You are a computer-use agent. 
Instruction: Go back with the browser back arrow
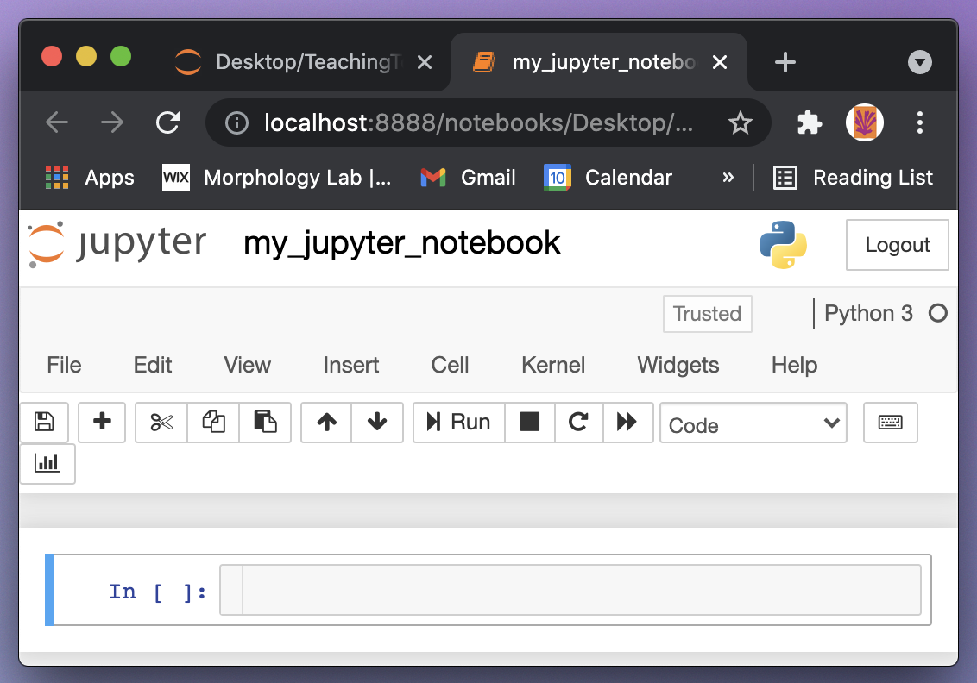click(57, 122)
